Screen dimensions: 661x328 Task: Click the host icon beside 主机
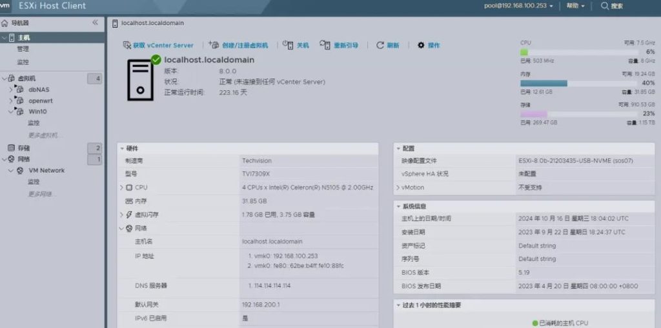click(12, 38)
